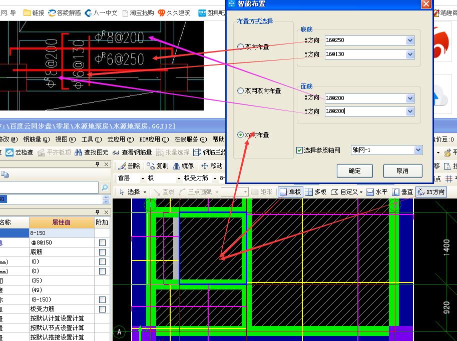This screenshot has width=457, height=341.
Task: Open 查找图元 binoculars tool
Action: pos(78,152)
